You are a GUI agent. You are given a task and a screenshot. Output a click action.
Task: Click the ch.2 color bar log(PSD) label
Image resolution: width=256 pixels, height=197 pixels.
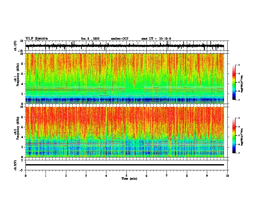242,137
